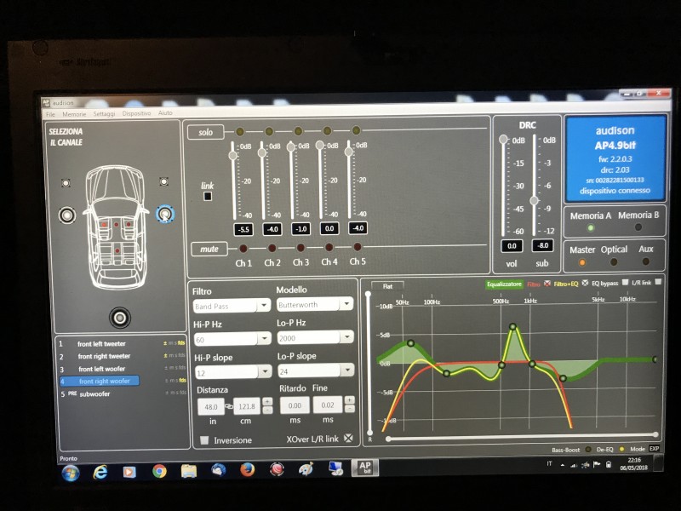Select subwoofer in the channel list

94,394
